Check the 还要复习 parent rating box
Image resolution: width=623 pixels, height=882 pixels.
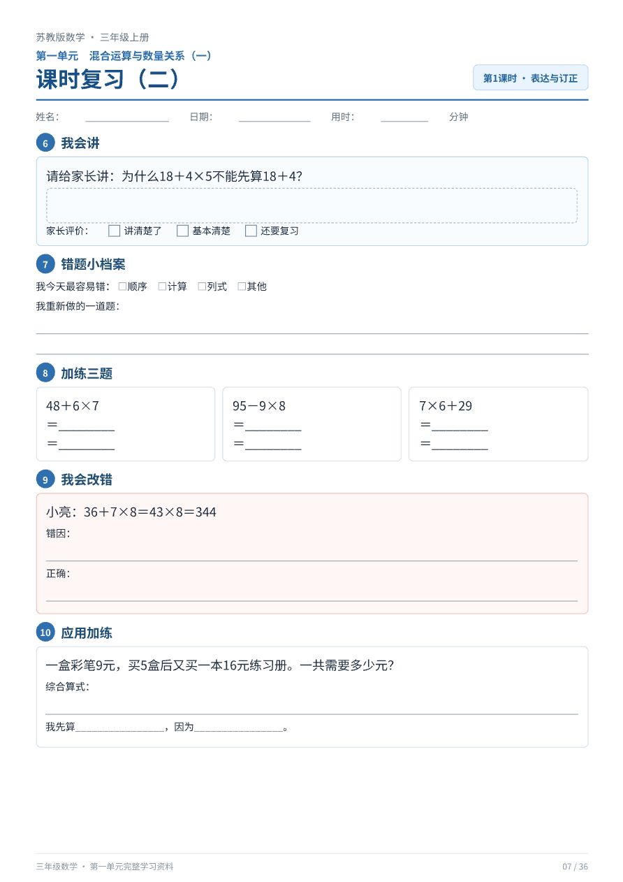click(251, 231)
